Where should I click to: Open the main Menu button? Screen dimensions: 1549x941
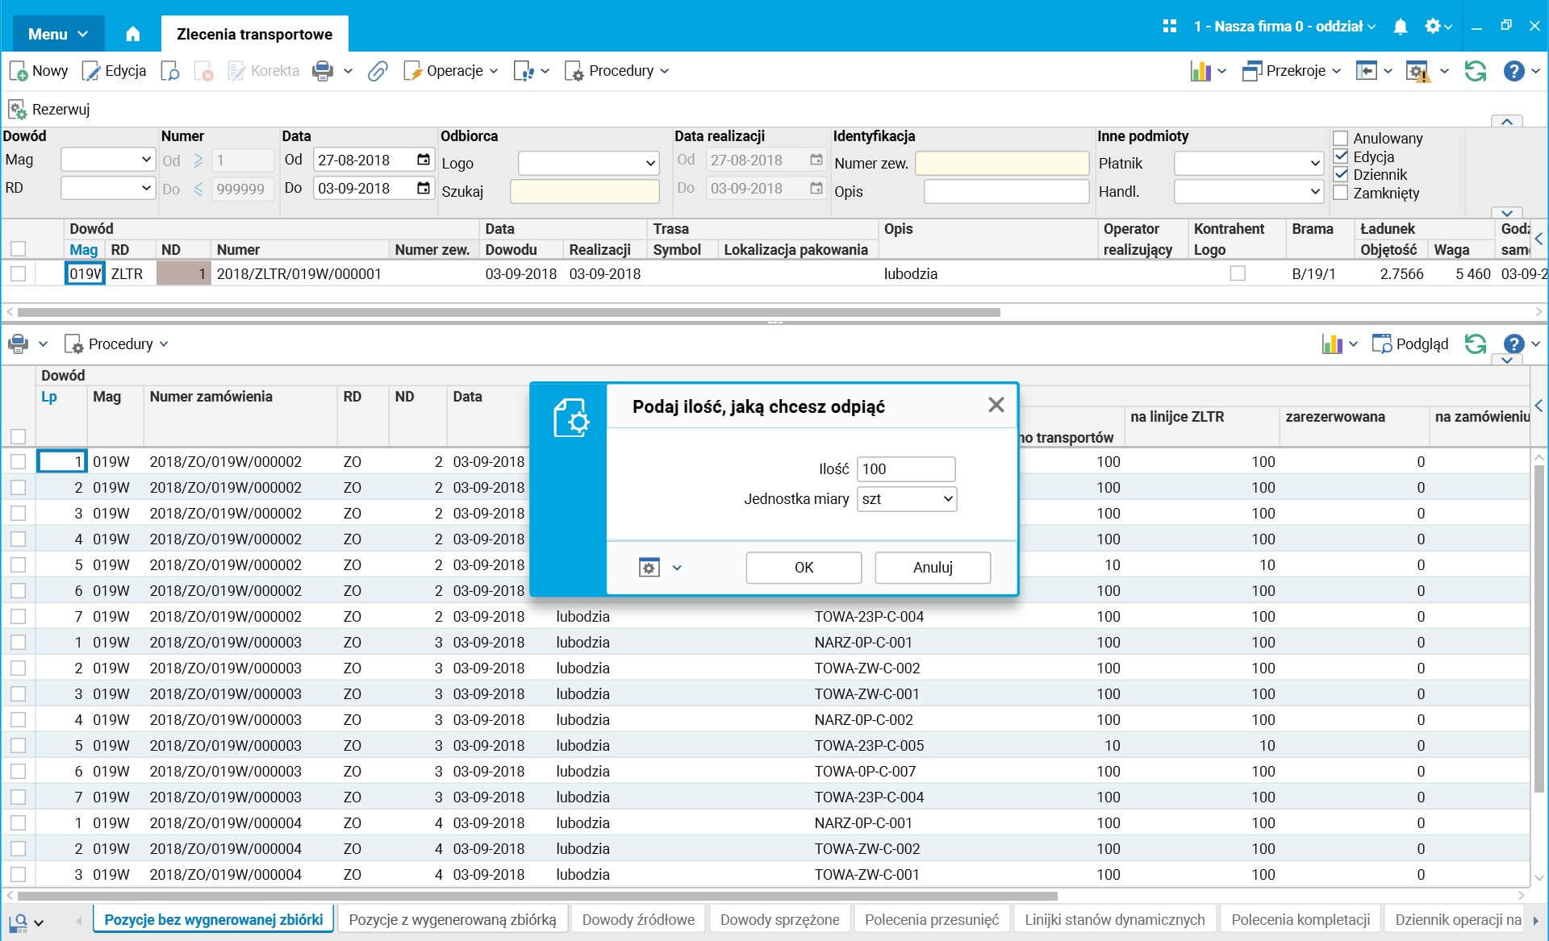coord(57,34)
